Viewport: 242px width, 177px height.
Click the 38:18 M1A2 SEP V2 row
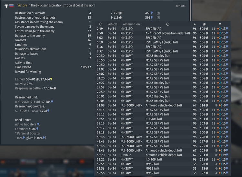point(162,133)
